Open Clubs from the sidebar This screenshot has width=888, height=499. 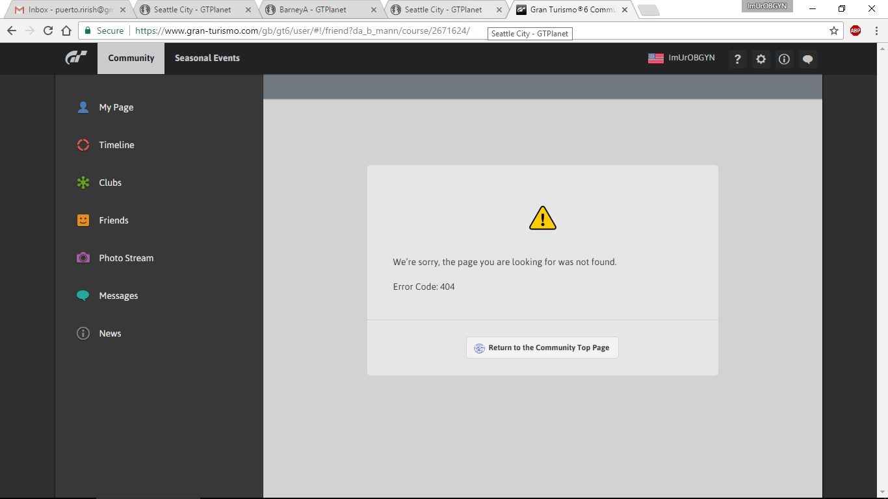click(110, 183)
